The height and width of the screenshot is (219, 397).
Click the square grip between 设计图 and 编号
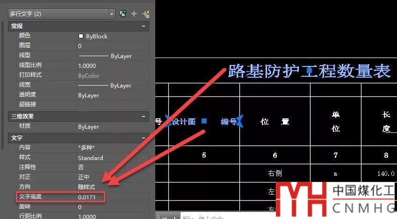pos(204,121)
